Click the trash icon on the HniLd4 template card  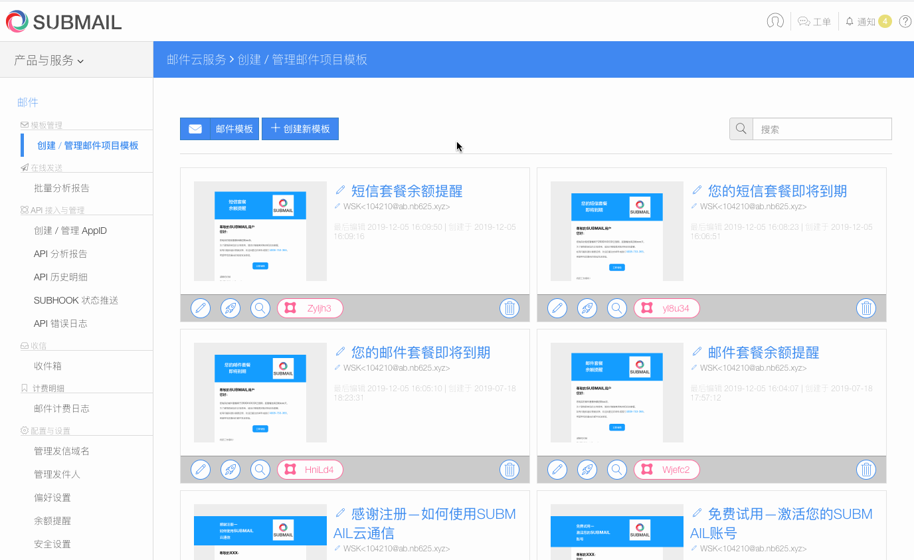click(509, 469)
